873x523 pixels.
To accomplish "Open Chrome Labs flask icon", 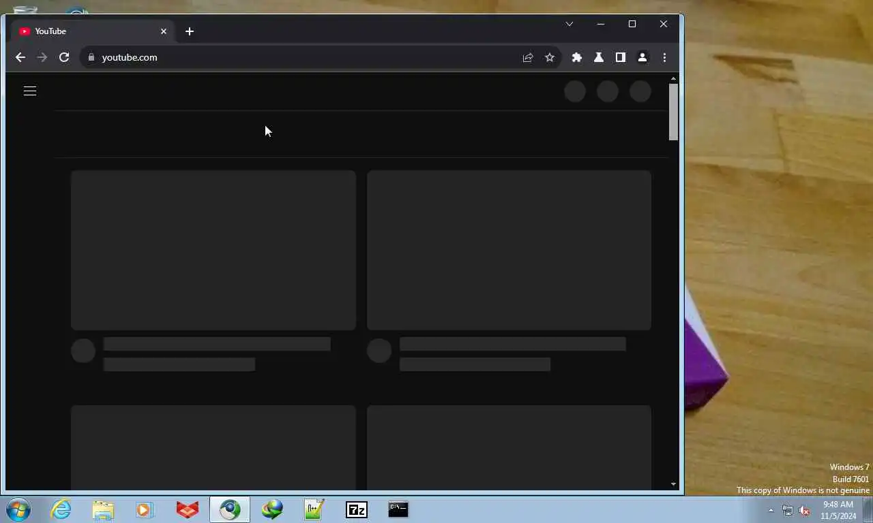I will [x=599, y=57].
